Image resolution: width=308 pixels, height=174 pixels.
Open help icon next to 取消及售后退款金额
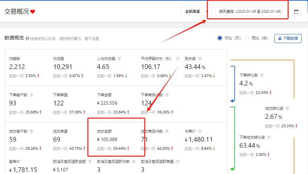(90, 162)
